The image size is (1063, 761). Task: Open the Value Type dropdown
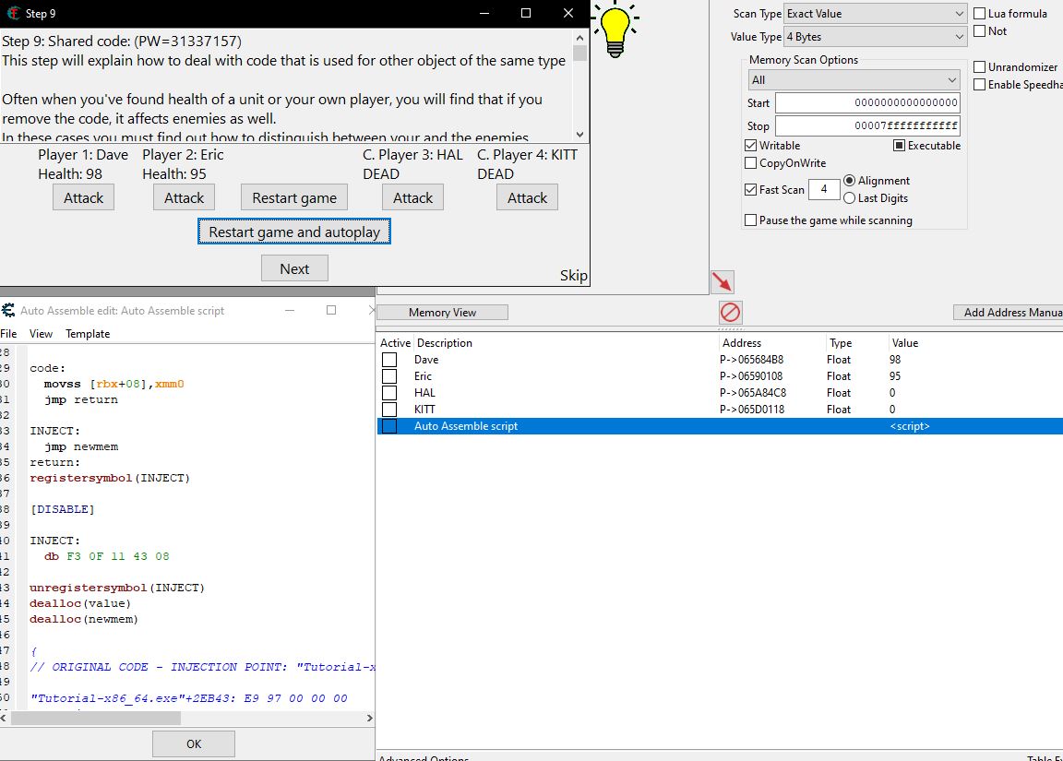point(875,37)
